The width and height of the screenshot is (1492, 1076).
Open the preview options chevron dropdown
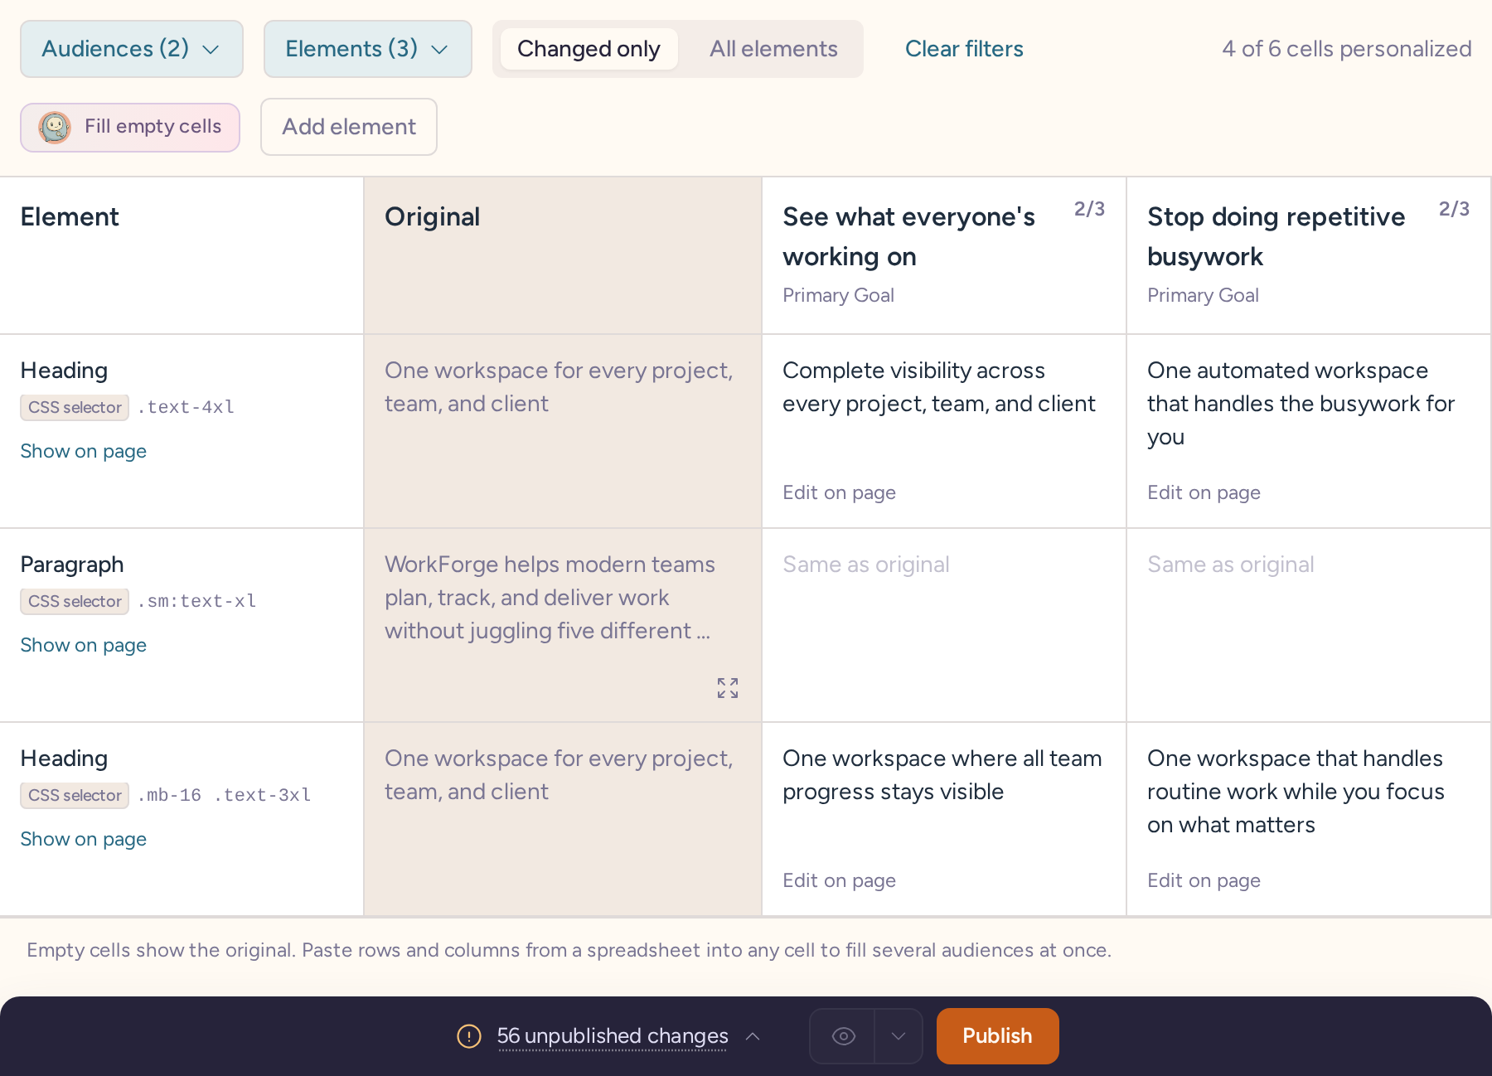pyautogui.click(x=899, y=1036)
